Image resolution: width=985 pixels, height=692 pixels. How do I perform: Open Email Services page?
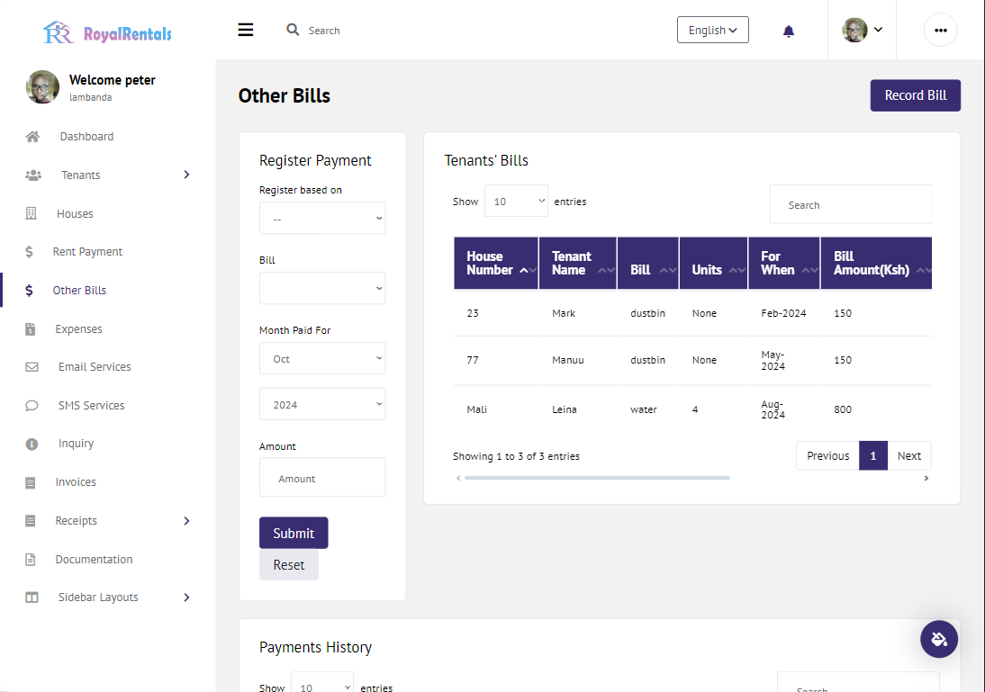[95, 367]
